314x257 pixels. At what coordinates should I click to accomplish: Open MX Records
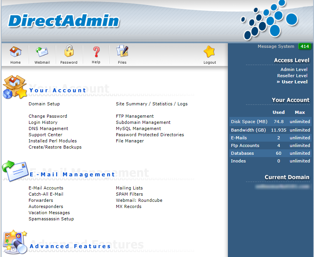pyautogui.click(x=129, y=207)
